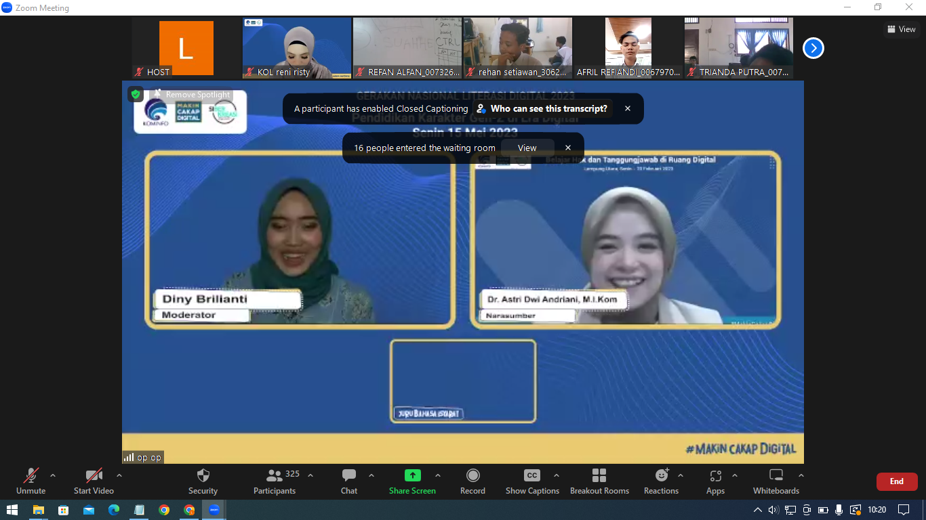Open Microsoft Edge from the taskbar

point(114,510)
